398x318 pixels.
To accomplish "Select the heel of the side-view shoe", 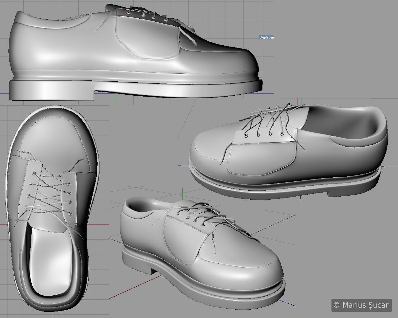I will click(51, 92).
